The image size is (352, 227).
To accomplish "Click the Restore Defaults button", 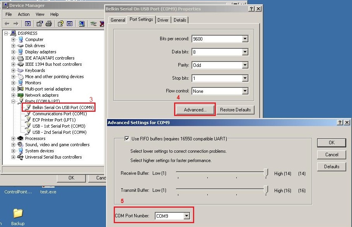I will (236, 109).
